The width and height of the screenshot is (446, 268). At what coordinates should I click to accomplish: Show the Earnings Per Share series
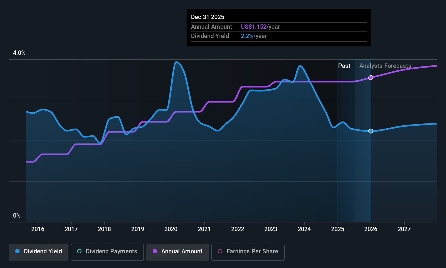tap(248, 252)
